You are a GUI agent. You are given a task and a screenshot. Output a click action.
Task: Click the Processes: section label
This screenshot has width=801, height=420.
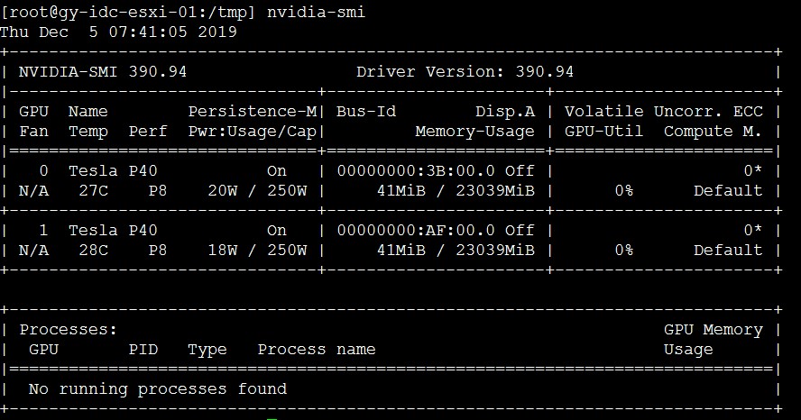click(x=69, y=330)
